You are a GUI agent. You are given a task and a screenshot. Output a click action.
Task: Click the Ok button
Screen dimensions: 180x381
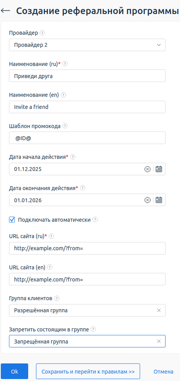click(x=14, y=371)
